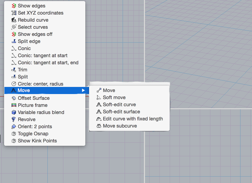Click the Edit curve with fixed length icon
Viewport: 252px width, 183px height.
click(99, 119)
